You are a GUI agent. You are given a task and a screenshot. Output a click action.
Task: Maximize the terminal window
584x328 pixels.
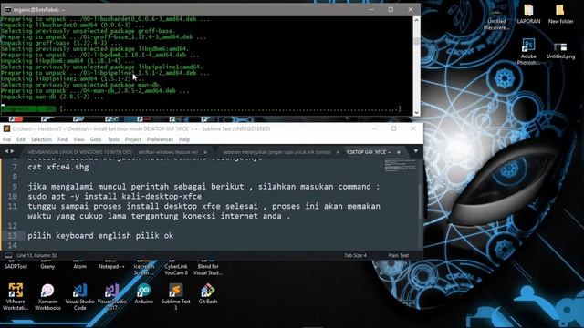tap(391, 10)
